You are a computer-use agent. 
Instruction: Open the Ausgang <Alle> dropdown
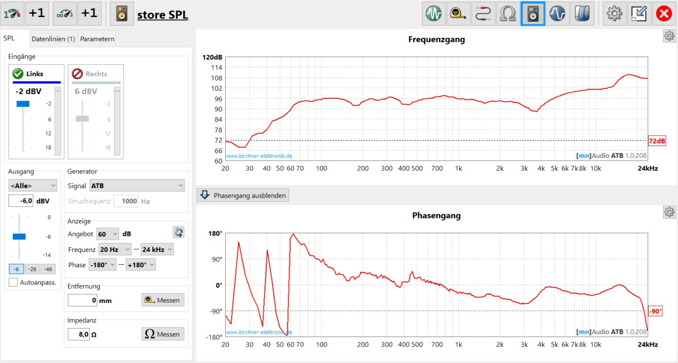coord(33,186)
